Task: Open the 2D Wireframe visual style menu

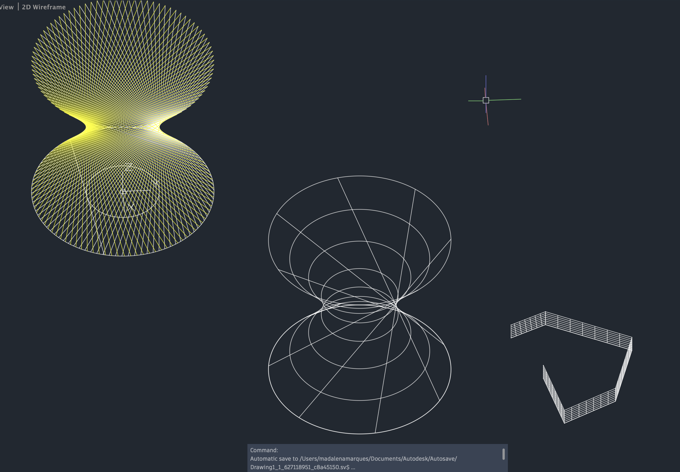Action: tap(44, 7)
